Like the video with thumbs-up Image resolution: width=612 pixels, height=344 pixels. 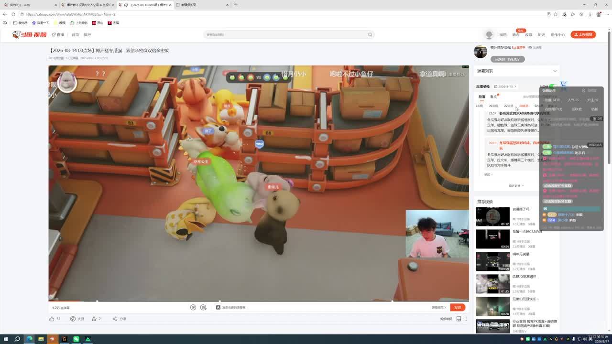[x=52, y=319]
